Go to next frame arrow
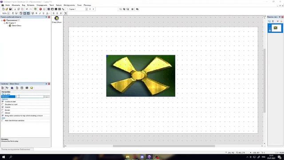This screenshot has height=160, width=284. 94,9
